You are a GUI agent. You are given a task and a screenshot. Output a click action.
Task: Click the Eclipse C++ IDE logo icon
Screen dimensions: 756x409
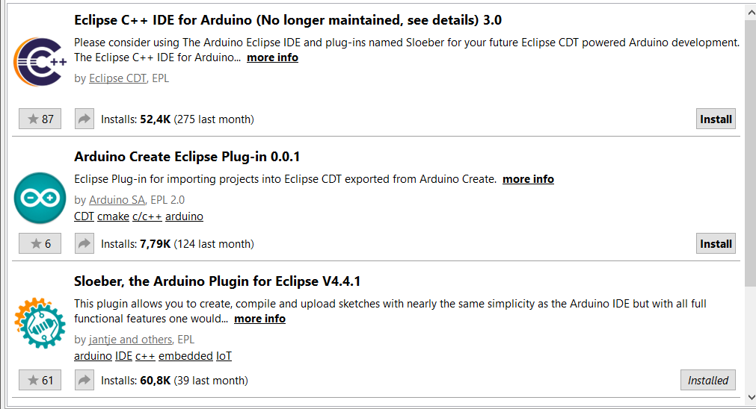(40, 62)
